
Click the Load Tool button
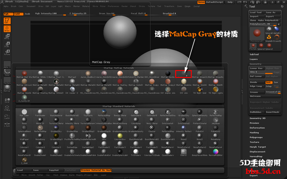point(257,12)
